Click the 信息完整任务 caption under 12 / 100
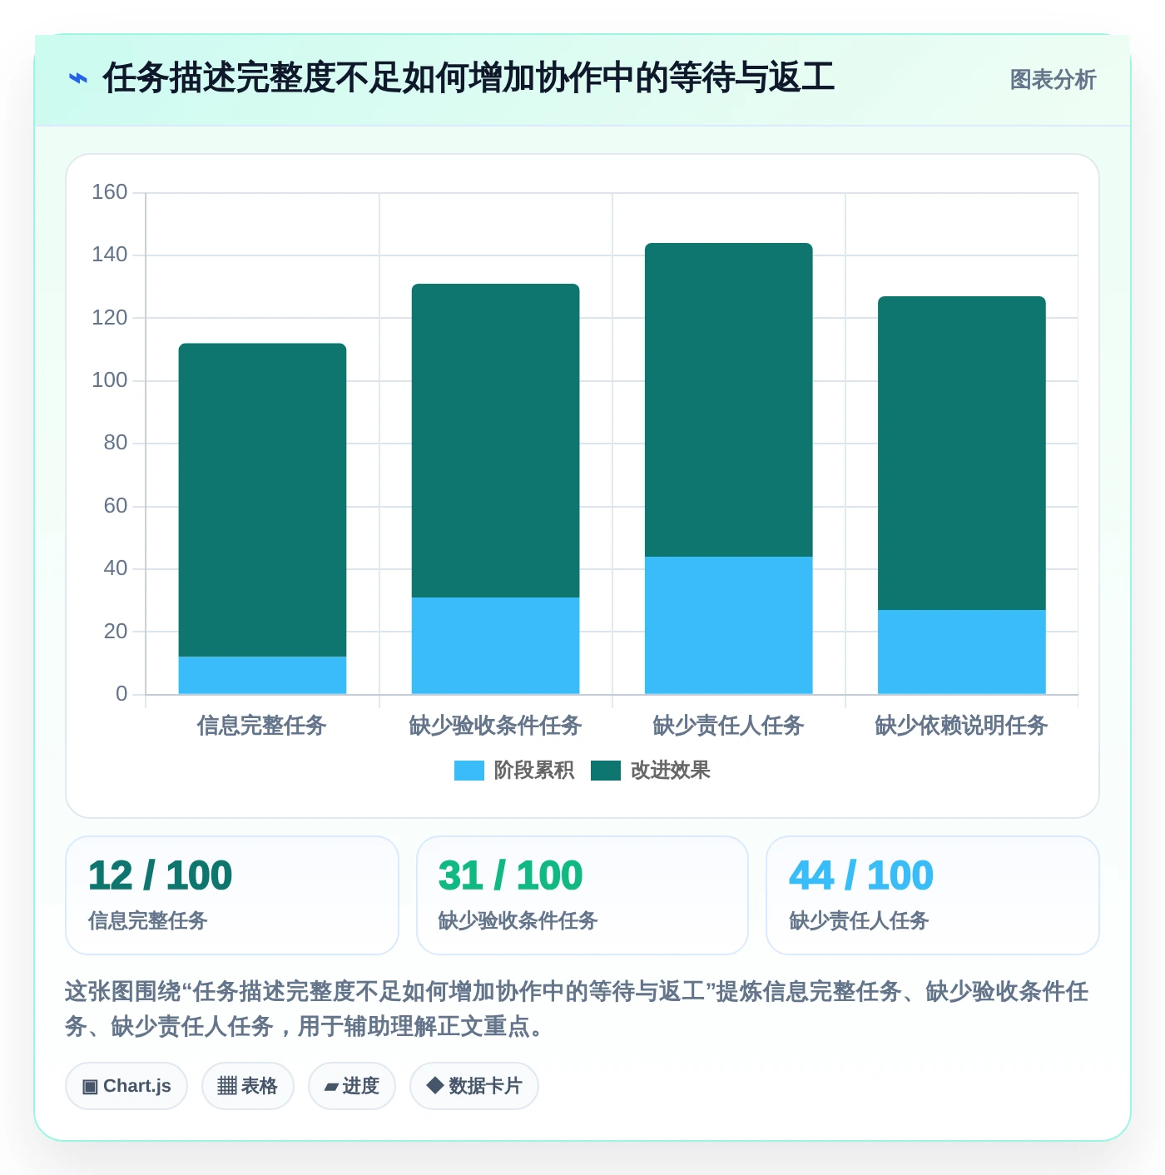The width and height of the screenshot is (1165, 1175). click(x=148, y=920)
